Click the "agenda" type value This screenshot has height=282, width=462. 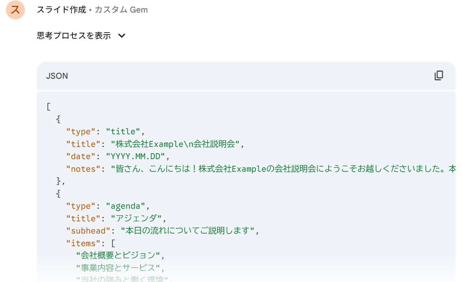tap(125, 206)
